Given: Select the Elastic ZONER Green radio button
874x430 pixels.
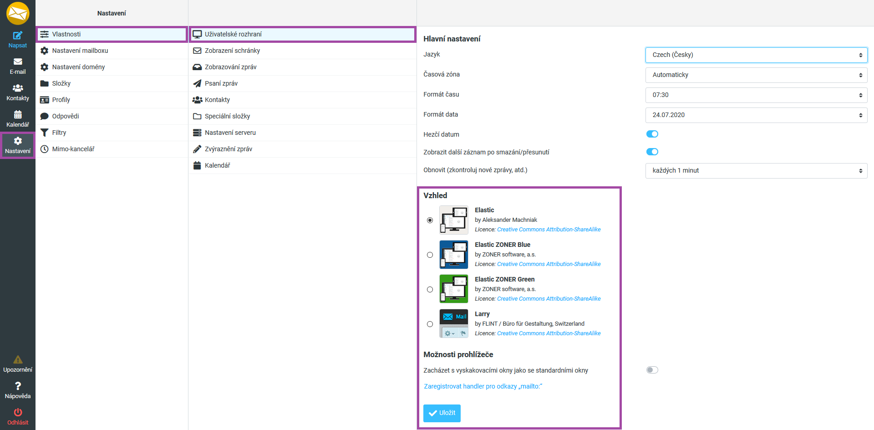Looking at the screenshot, I should click(430, 289).
